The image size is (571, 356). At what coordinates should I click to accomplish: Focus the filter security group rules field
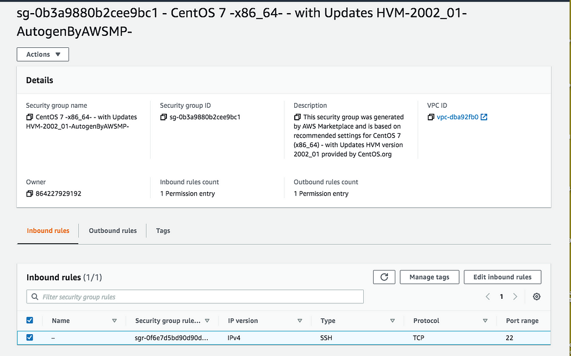(x=195, y=297)
